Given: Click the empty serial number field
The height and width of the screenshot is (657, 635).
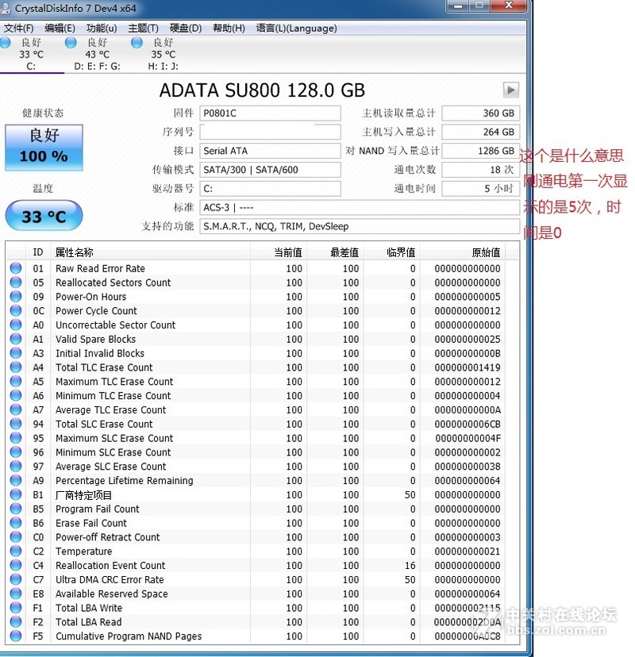Looking at the screenshot, I should [270, 132].
